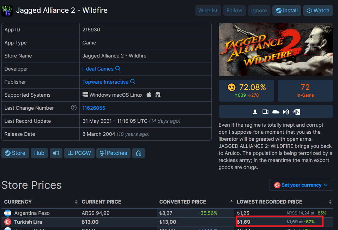Install the game via Steam
The image size is (338, 230).
point(287,11)
